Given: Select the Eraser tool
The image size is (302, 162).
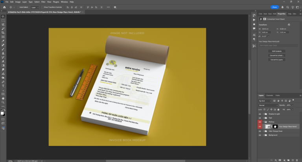Looking at the screenshot, I should (3, 61).
